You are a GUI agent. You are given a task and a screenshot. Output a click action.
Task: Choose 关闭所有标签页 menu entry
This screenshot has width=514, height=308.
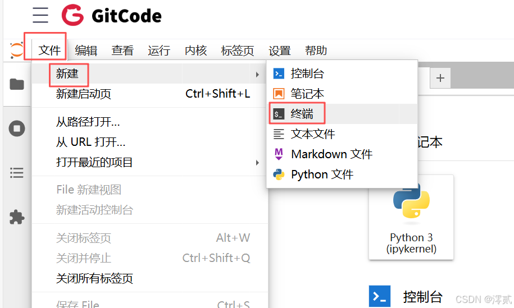coord(149,278)
